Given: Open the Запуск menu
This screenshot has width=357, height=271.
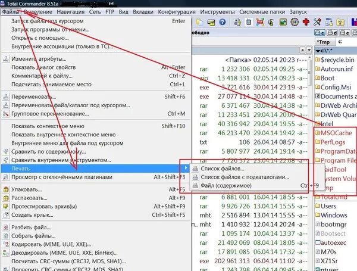Looking at the screenshot, I should pyautogui.click(x=298, y=12).
